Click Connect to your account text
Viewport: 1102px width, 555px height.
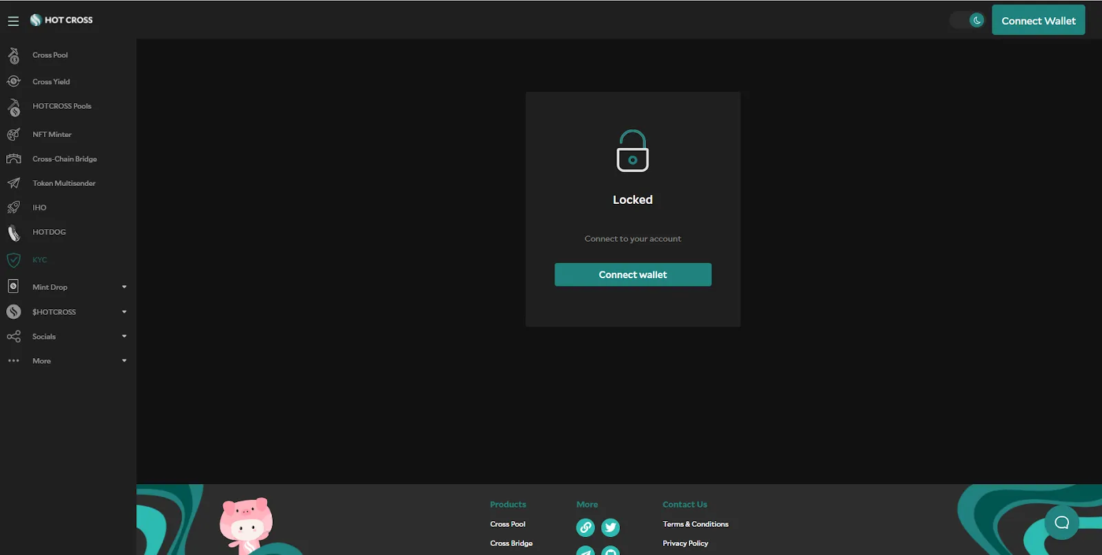[633, 239]
